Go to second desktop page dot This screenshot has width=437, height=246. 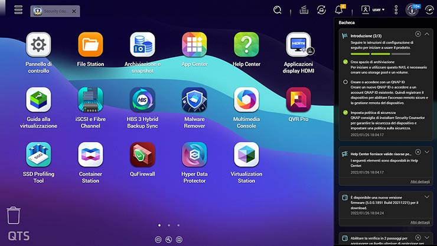coord(169,225)
